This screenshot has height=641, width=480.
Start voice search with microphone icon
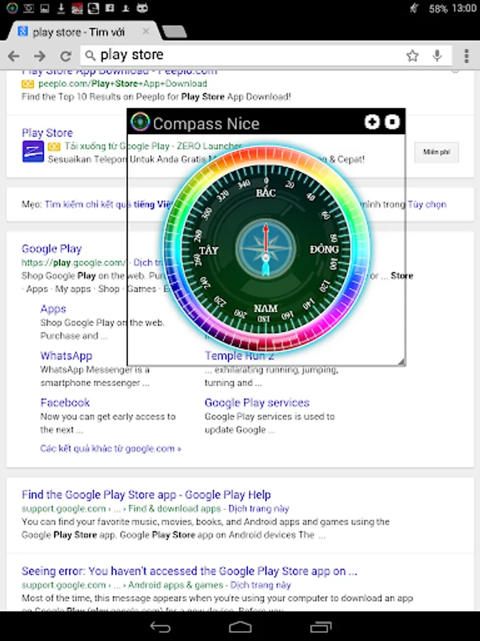click(437, 56)
